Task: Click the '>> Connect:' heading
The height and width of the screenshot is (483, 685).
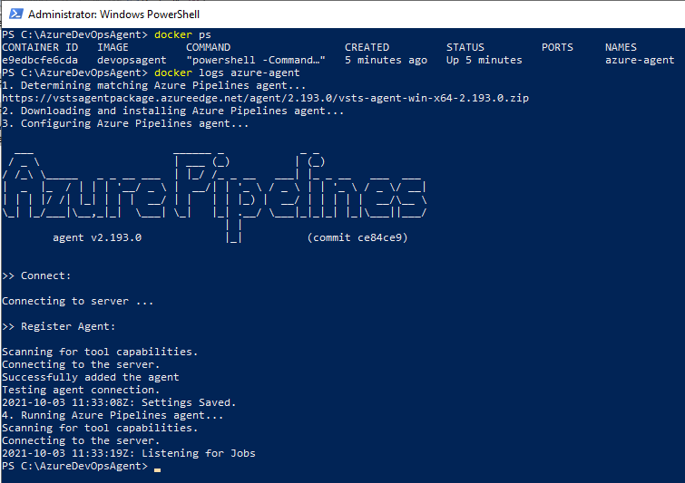Action: click(x=36, y=275)
